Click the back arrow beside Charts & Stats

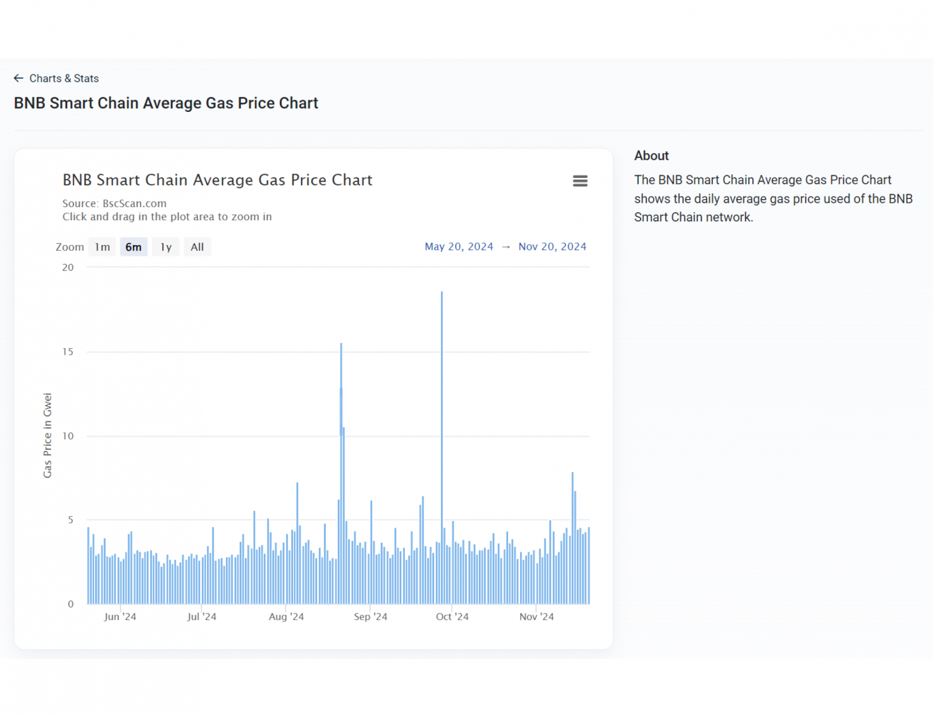[x=19, y=78]
